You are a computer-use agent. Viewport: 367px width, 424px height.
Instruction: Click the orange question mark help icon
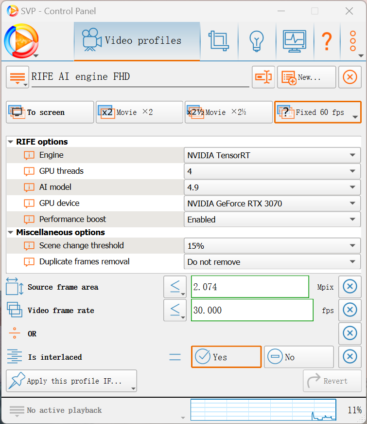pyautogui.click(x=327, y=41)
